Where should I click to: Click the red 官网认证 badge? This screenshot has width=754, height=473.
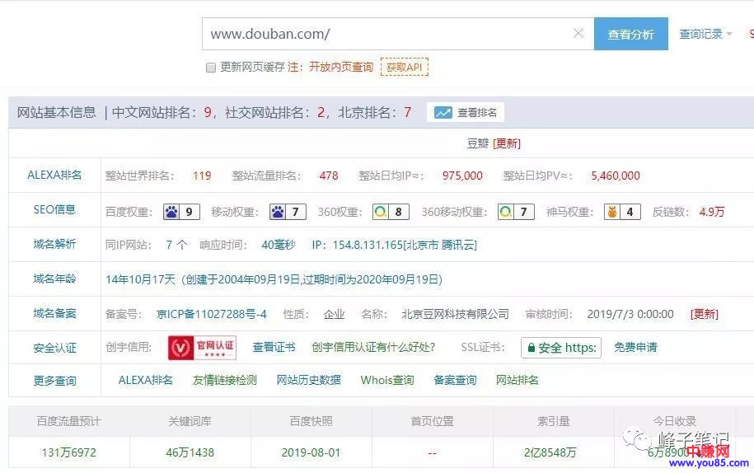click(x=202, y=348)
